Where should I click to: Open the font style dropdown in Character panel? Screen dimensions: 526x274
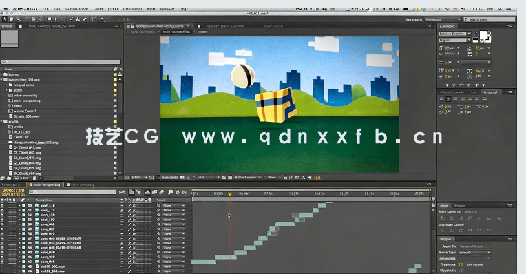coord(454,40)
